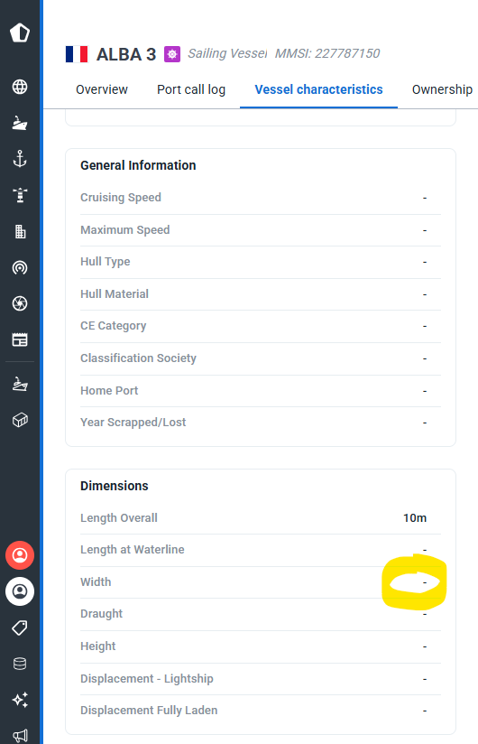Open the 3D cube container icon
Screen dimensions: 478x744
[20, 420]
